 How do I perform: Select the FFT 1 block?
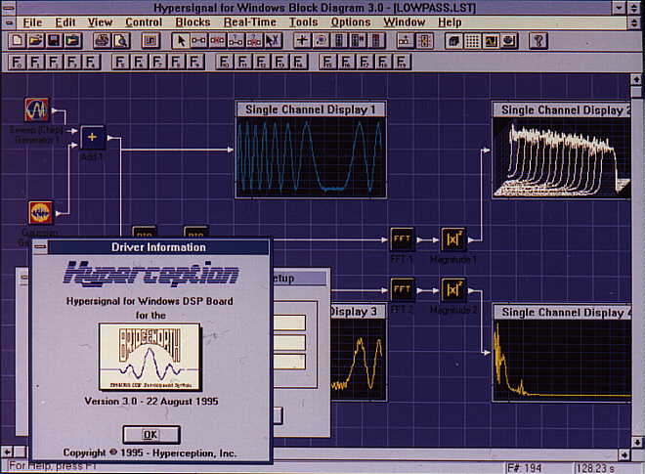(x=402, y=239)
